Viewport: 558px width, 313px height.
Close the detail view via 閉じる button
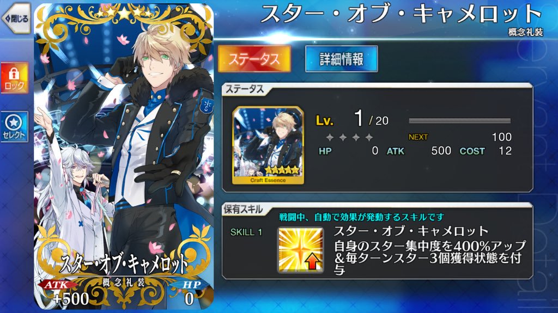point(16,19)
